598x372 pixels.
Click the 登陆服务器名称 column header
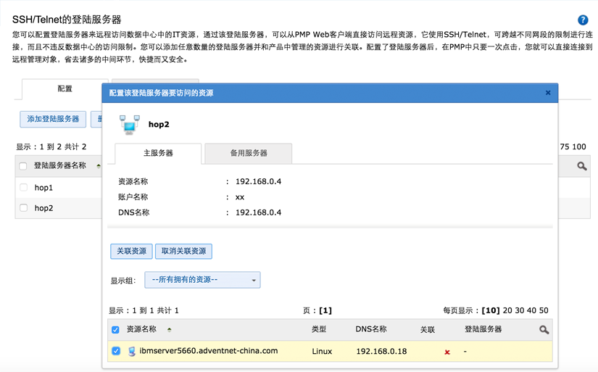click(60, 165)
